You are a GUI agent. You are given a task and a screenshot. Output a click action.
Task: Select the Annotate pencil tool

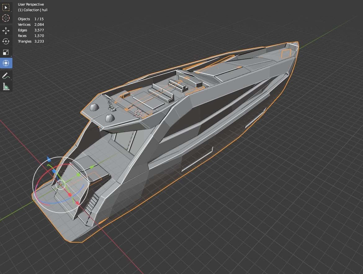click(x=6, y=76)
